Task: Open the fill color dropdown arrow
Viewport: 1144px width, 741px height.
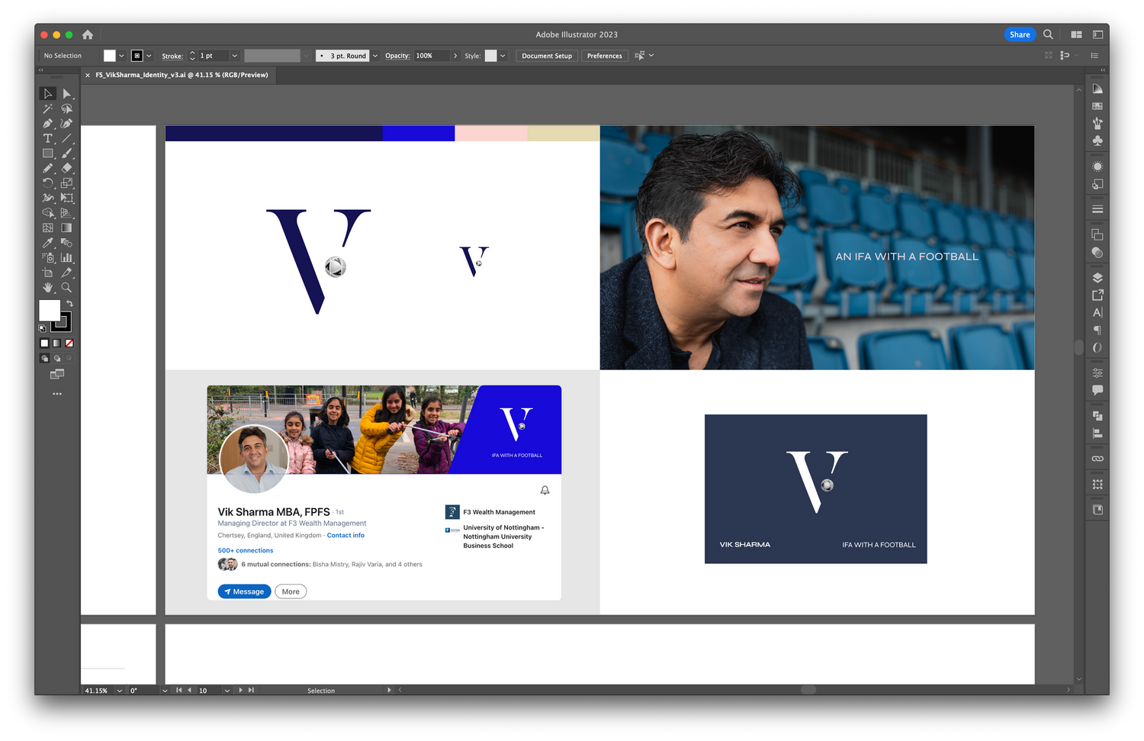Action: coord(121,56)
